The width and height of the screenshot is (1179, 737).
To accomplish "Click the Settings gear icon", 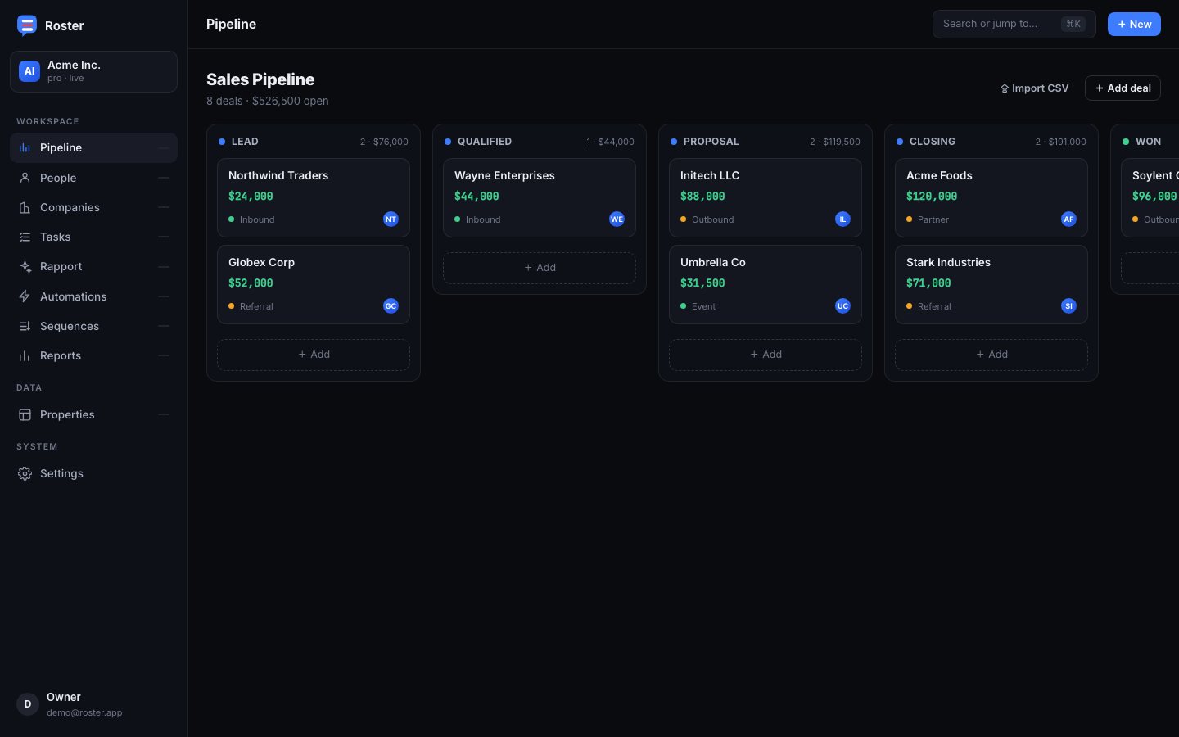I will click(25, 473).
